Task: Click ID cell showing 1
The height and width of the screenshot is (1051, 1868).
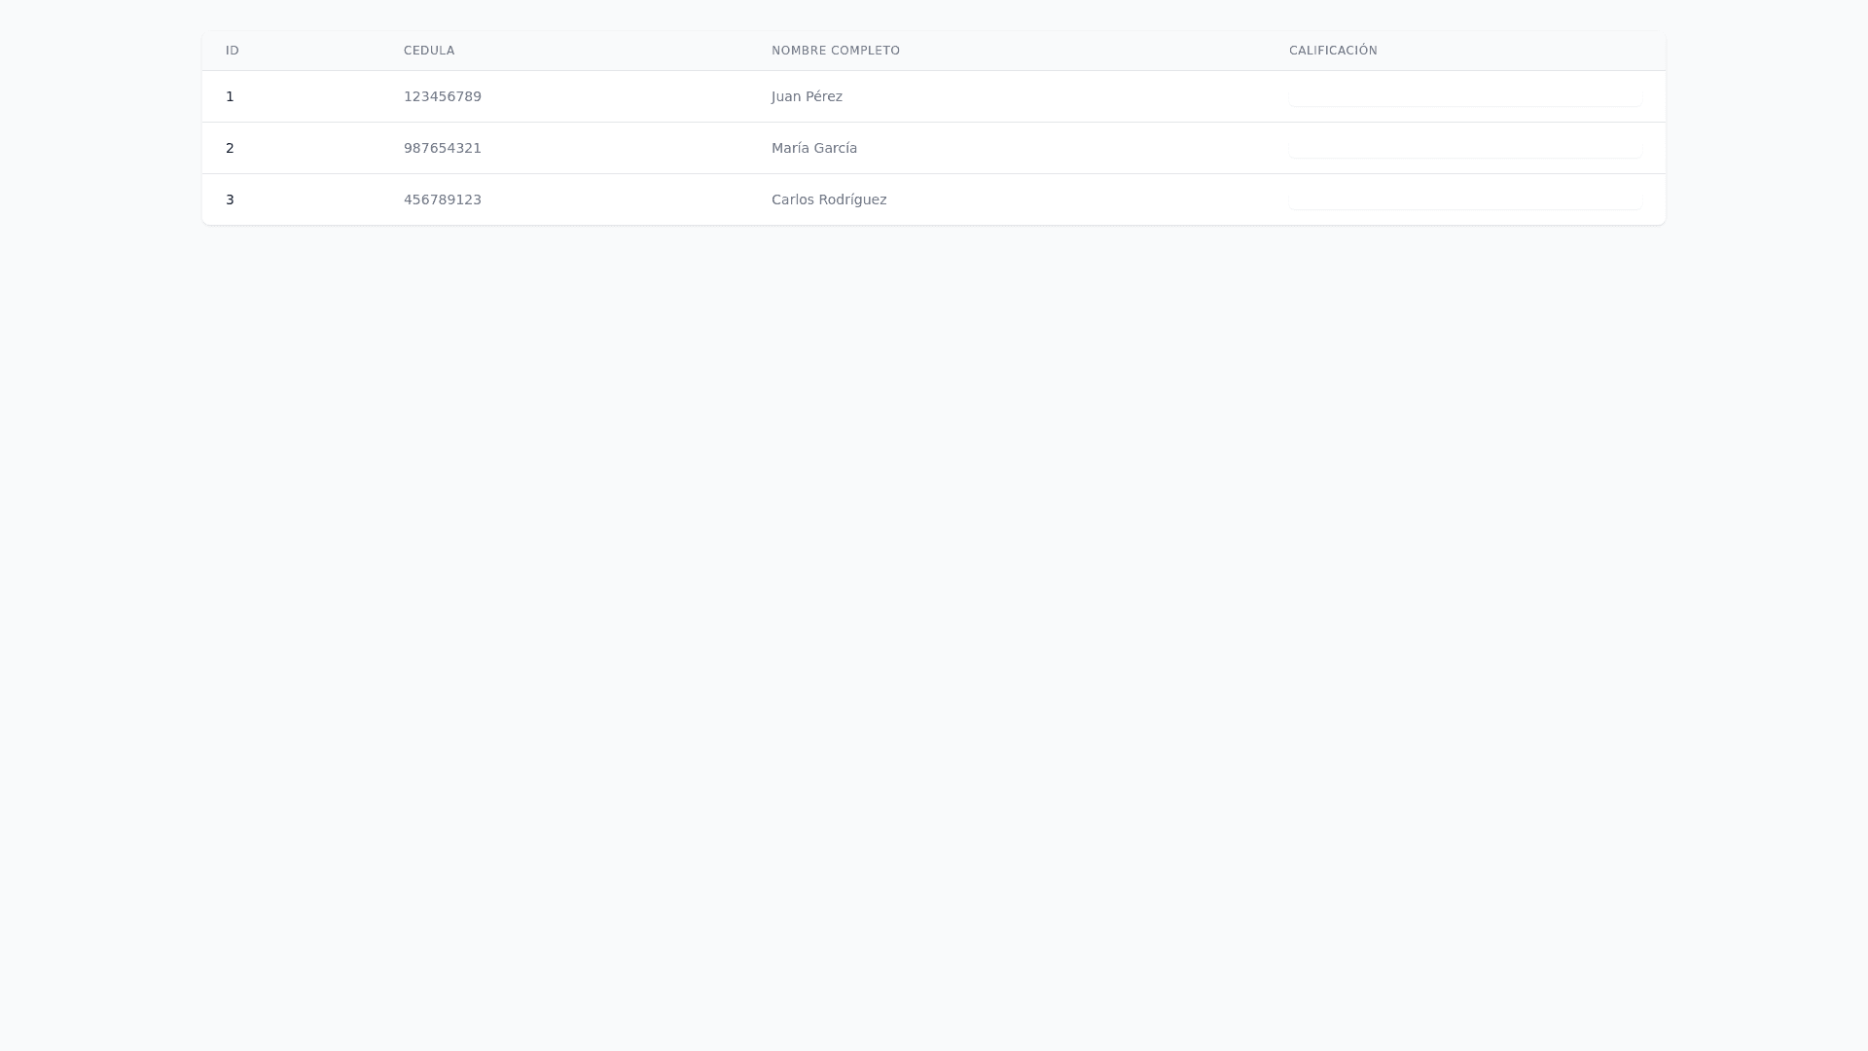Action: [230, 96]
